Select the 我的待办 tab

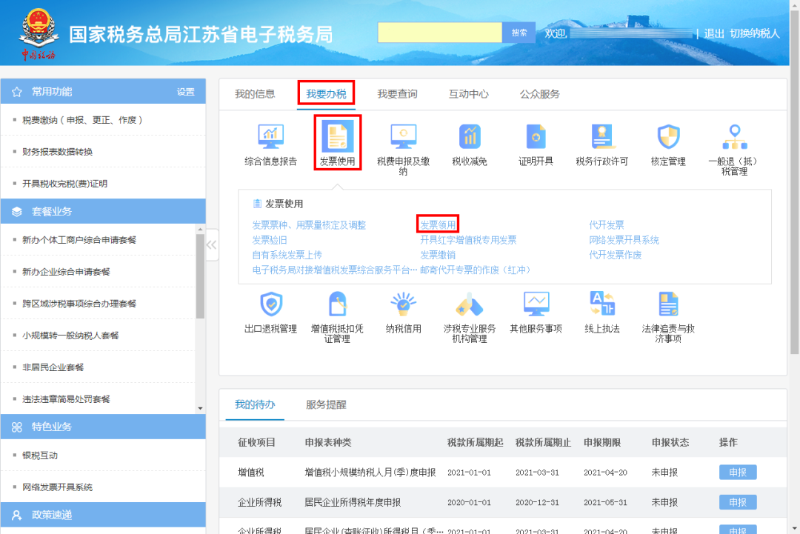[x=255, y=404]
